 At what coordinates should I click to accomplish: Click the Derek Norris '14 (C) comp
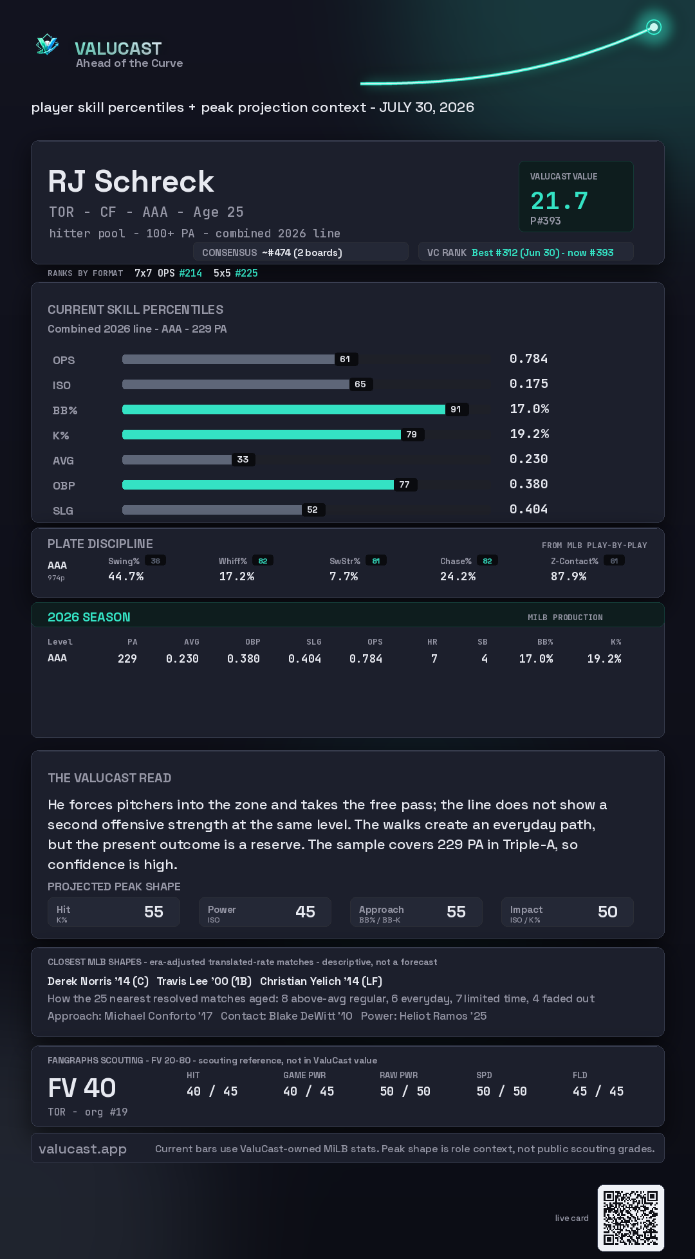point(98,981)
